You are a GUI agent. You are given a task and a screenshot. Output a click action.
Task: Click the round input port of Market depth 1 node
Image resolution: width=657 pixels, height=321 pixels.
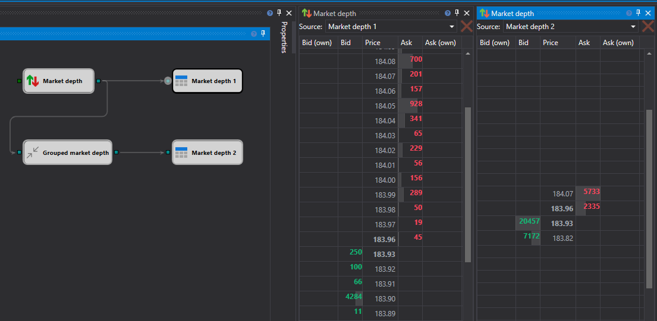click(x=168, y=81)
